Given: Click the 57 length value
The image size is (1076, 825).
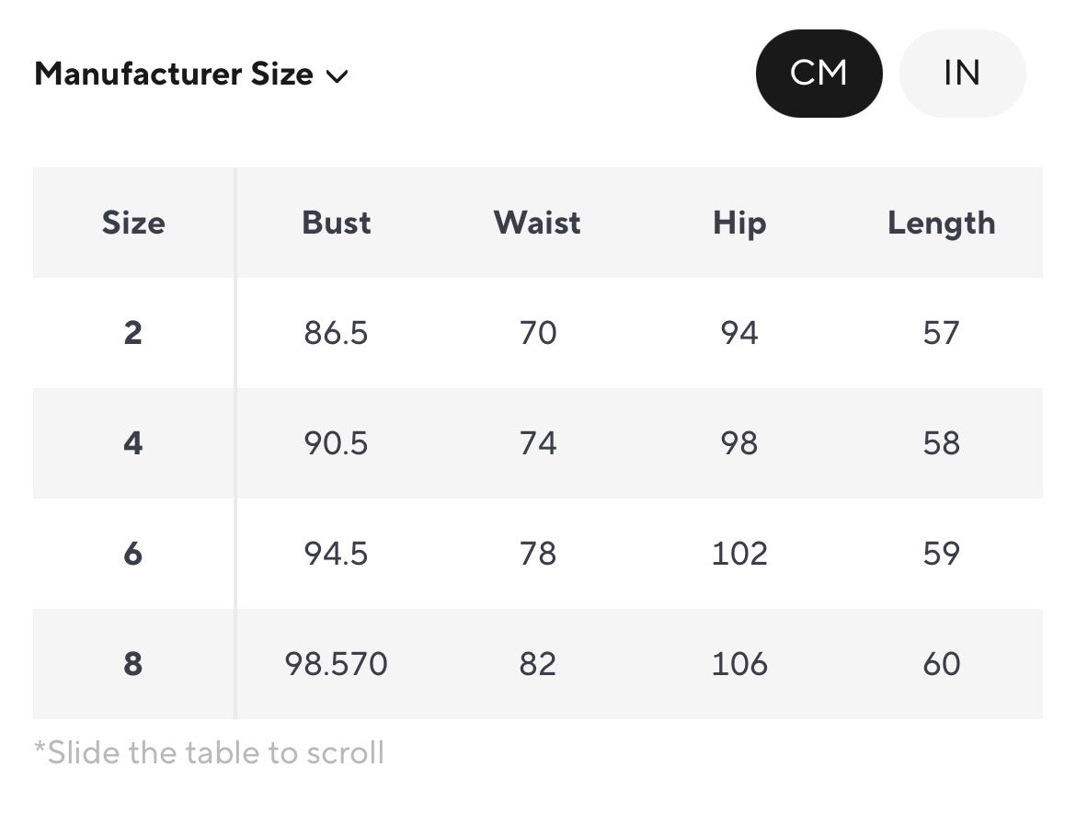Looking at the screenshot, I should (x=941, y=333).
